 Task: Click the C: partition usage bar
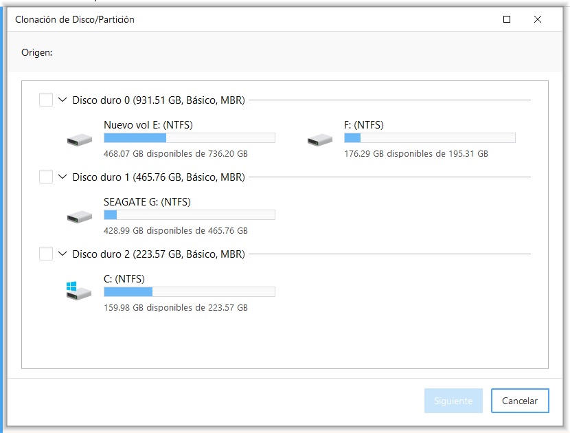(189, 292)
